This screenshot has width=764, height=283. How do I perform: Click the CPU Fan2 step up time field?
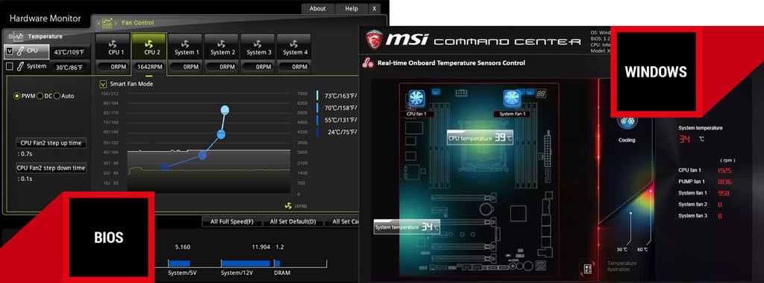[51, 143]
